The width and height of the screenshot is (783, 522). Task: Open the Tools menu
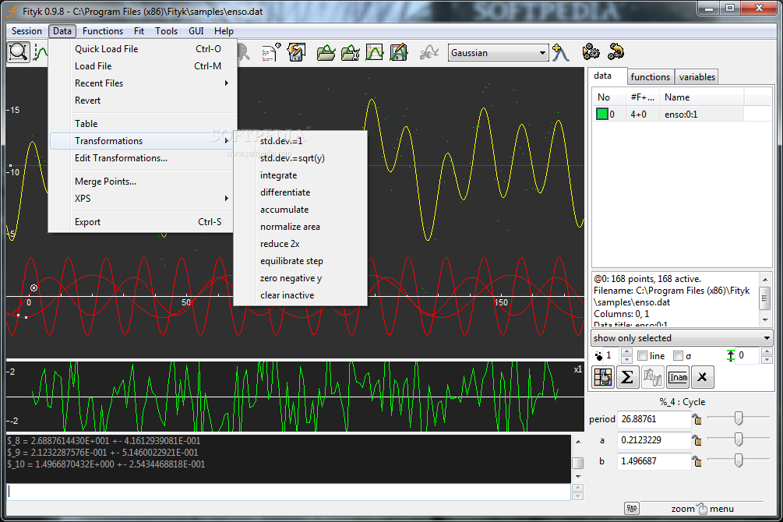166,31
